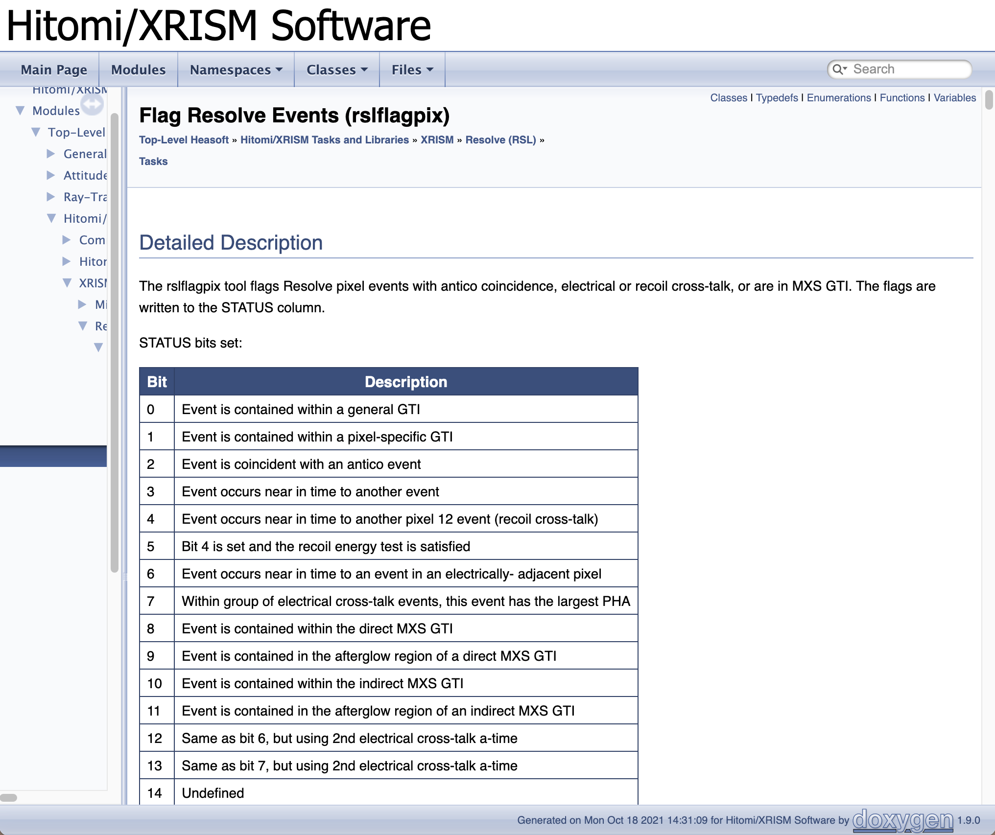The image size is (995, 835).
Task: Click the sidebar sync toggle icon
Action: (x=92, y=104)
